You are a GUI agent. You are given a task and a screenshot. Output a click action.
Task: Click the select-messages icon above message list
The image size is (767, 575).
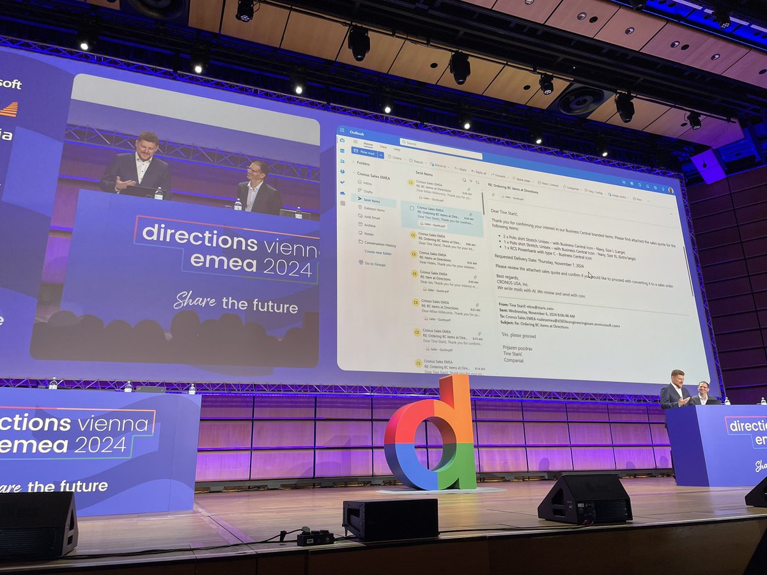click(x=464, y=180)
